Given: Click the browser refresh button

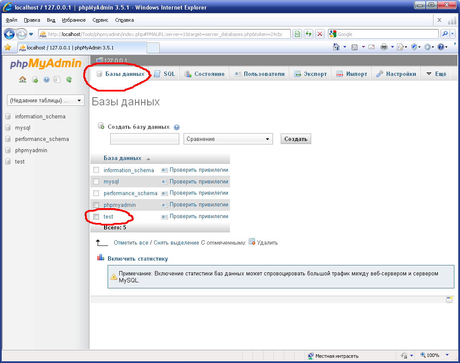Looking at the screenshot, I should coord(308,34).
